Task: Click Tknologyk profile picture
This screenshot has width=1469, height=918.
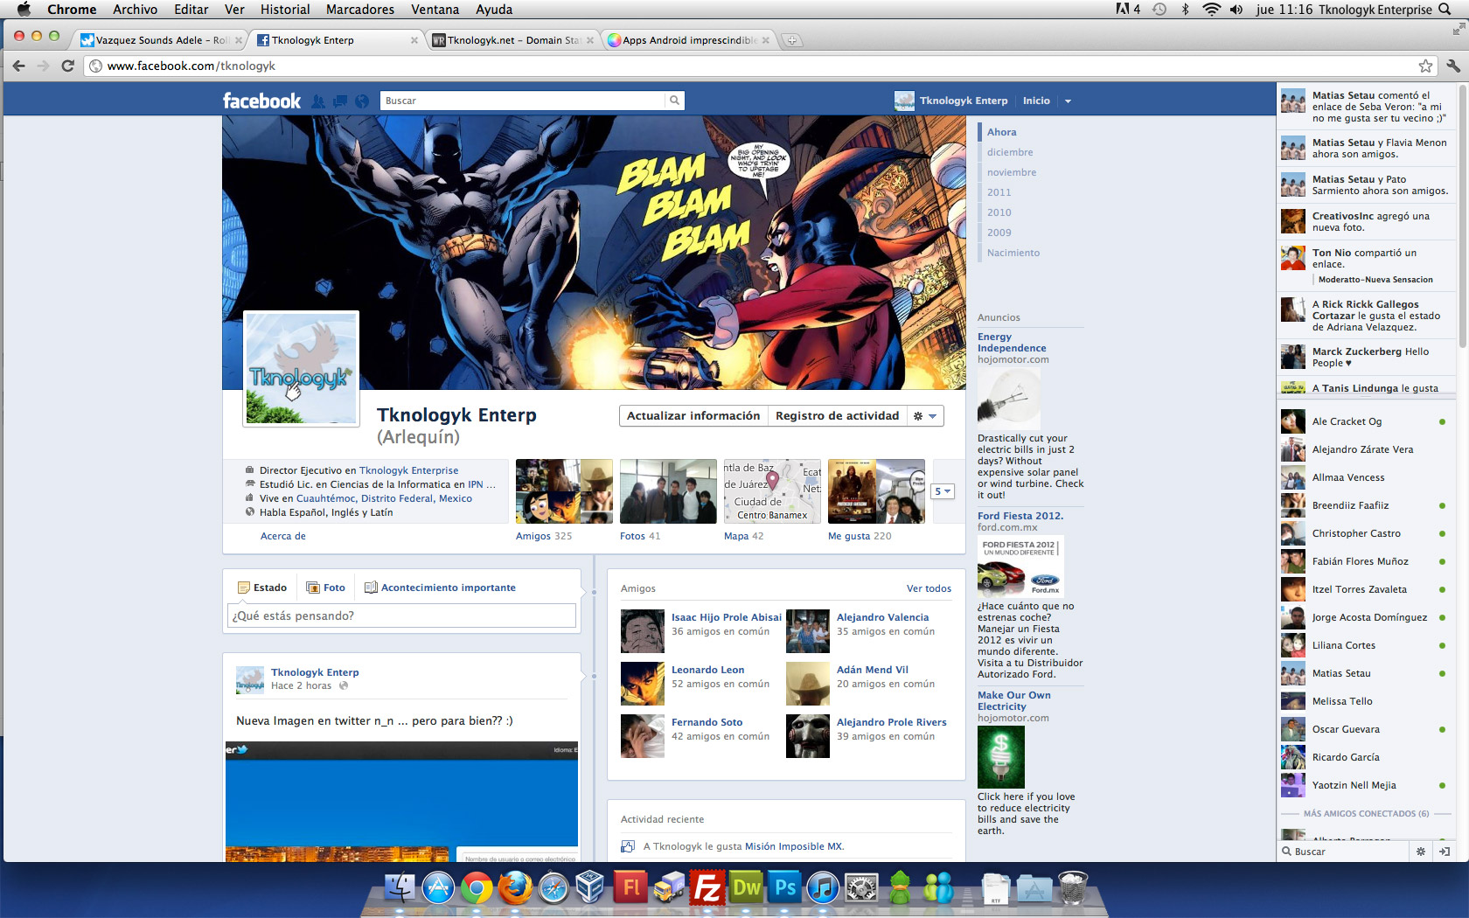Action: 302,368
